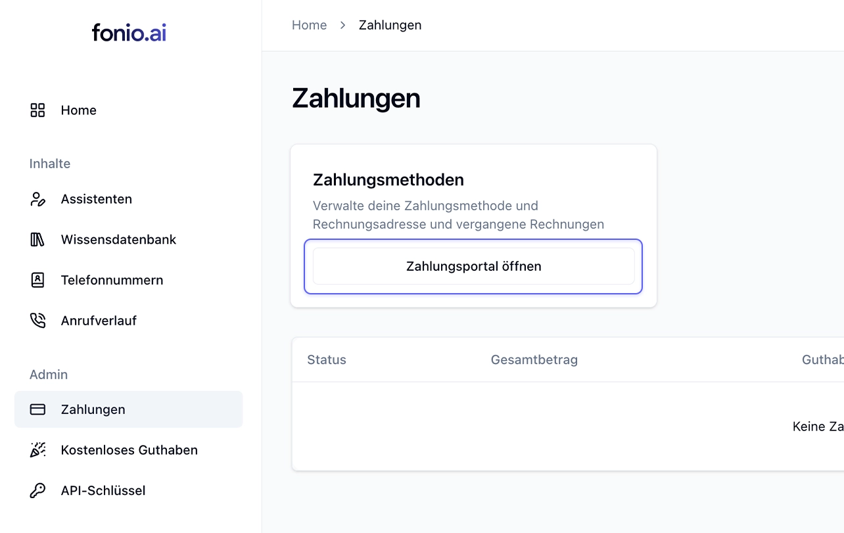
Task: Click the Telefonnummern contact book icon
Action: (x=37, y=280)
